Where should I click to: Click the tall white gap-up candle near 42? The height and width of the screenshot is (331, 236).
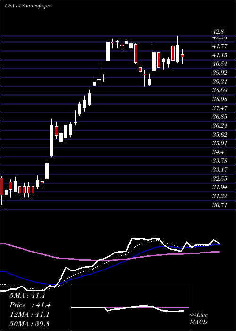point(108,51)
